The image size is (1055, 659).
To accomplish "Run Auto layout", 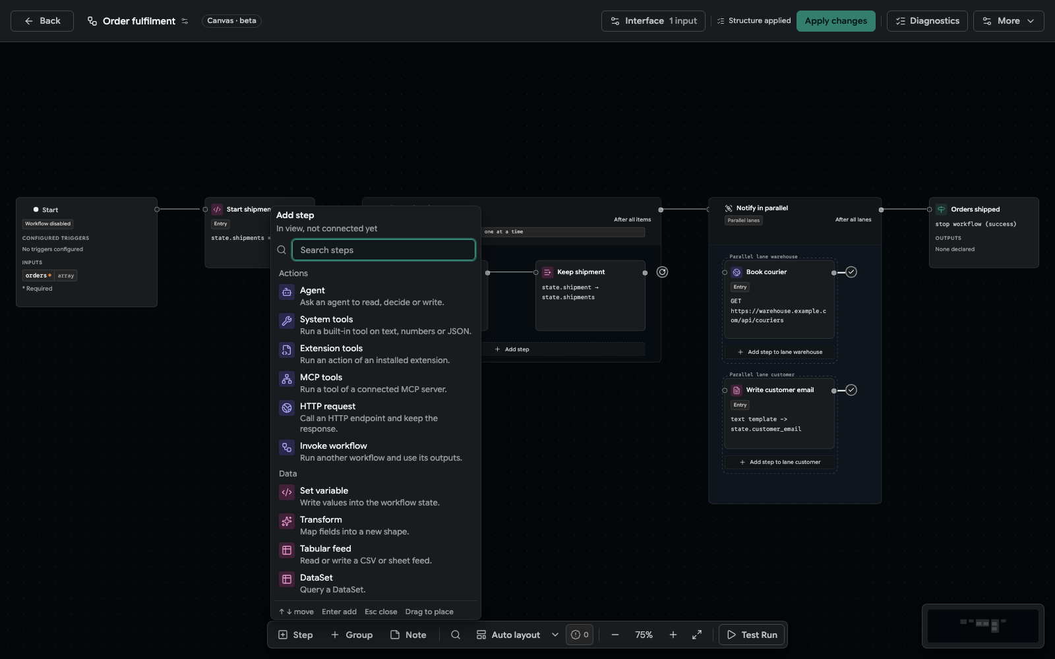I will coord(508,635).
